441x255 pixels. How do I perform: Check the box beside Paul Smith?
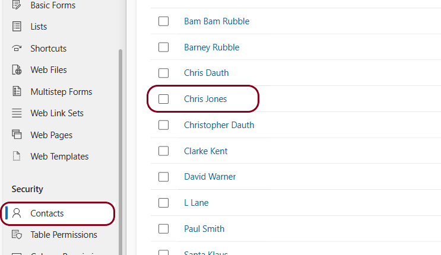click(x=163, y=229)
